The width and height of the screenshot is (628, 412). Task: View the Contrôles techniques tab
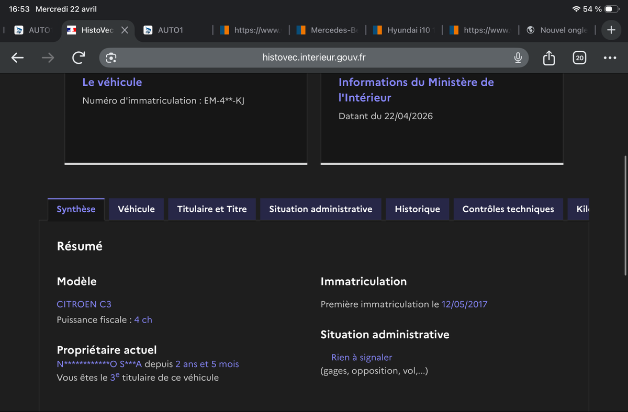point(508,209)
